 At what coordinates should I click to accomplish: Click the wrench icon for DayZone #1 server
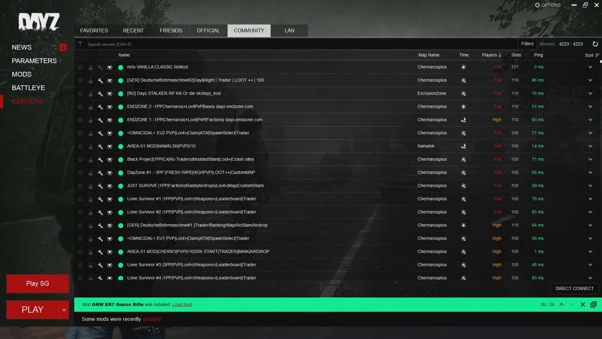(x=100, y=172)
